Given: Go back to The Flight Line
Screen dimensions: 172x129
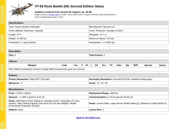Looking at the screenshot, I should point(88,118).
